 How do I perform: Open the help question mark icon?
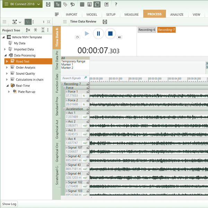tap(116, 5)
